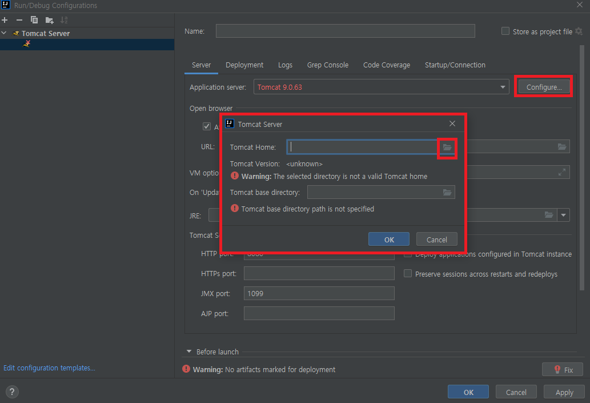Sort configurations alphabetically icon
The image size is (590, 403).
coord(65,20)
